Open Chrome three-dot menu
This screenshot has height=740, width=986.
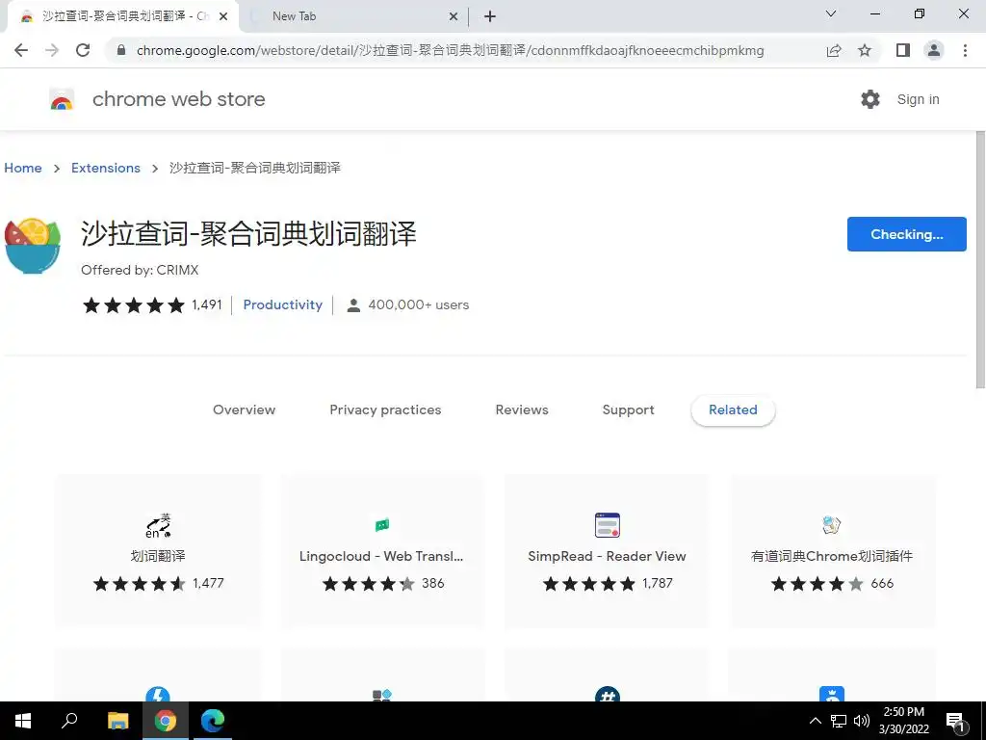click(965, 50)
